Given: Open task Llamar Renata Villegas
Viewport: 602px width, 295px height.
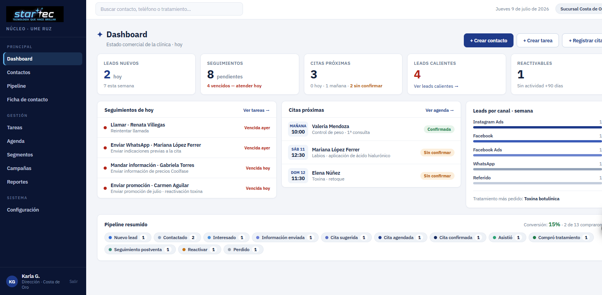Looking at the screenshot, I should [187, 128].
